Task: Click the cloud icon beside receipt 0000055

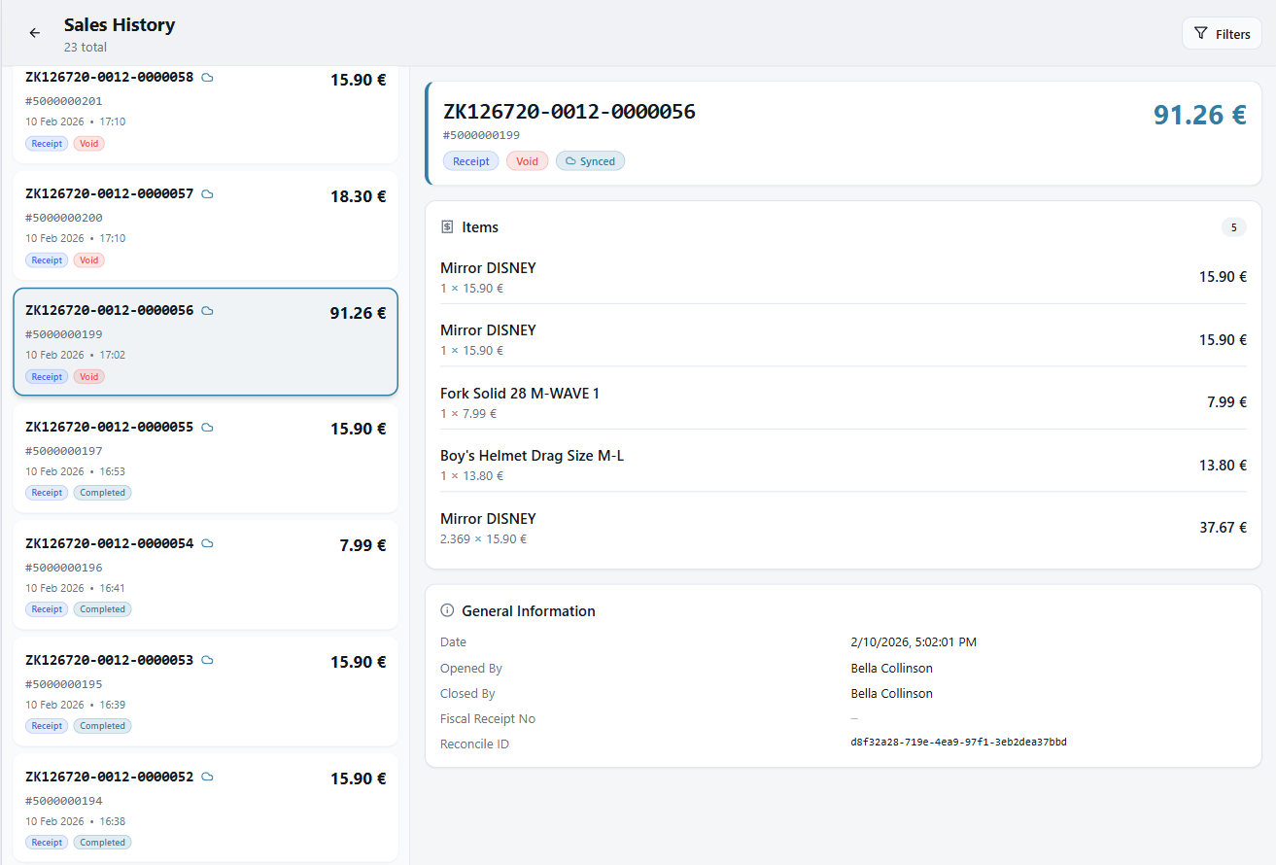Action: click(207, 428)
